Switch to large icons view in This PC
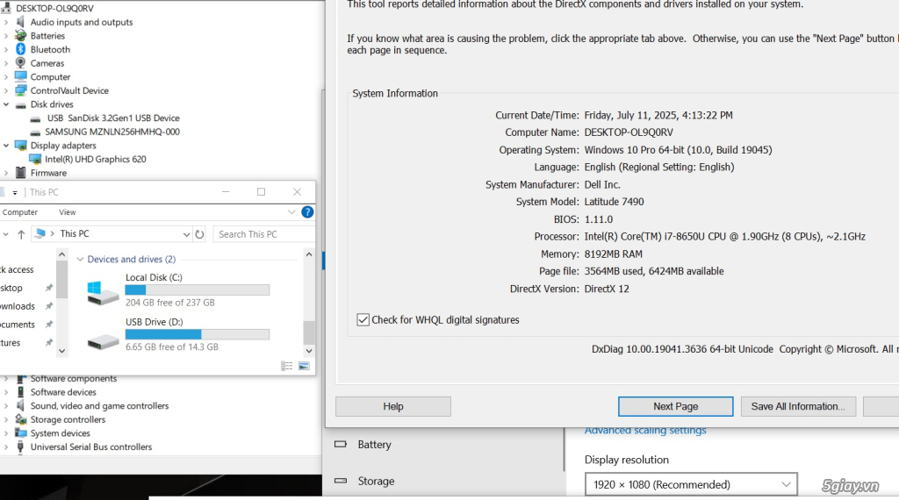The height and width of the screenshot is (500, 899). click(x=304, y=366)
